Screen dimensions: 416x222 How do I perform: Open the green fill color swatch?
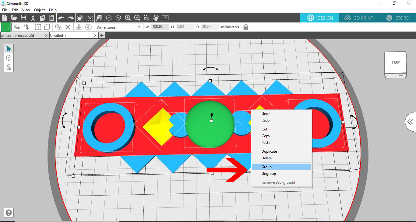(x=5, y=27)
